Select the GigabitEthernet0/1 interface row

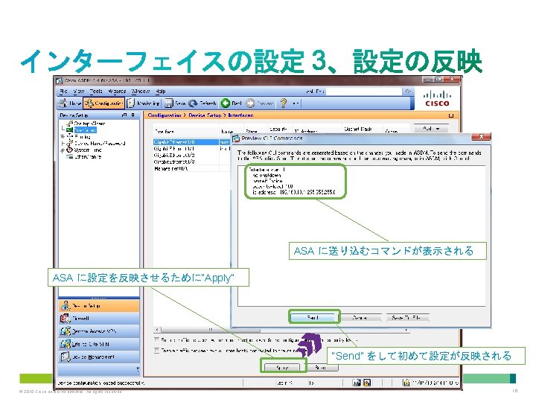click(x=192, y=148)
